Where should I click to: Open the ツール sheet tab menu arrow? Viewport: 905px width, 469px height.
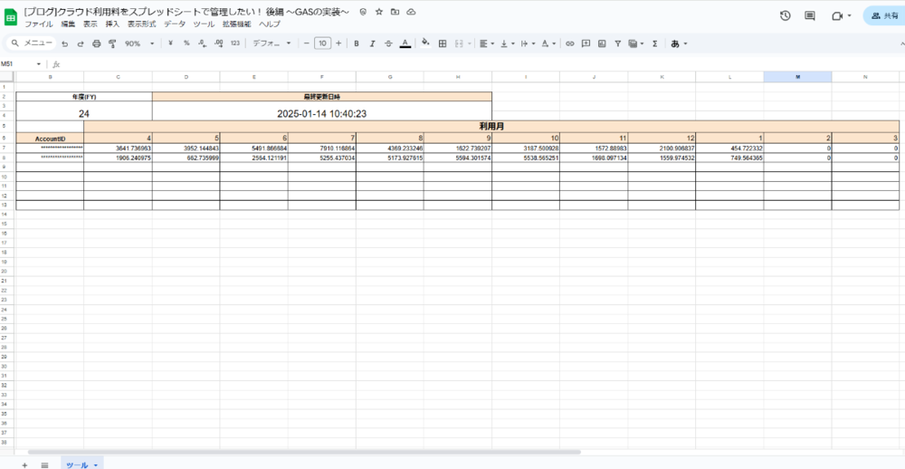click(95, 465)
